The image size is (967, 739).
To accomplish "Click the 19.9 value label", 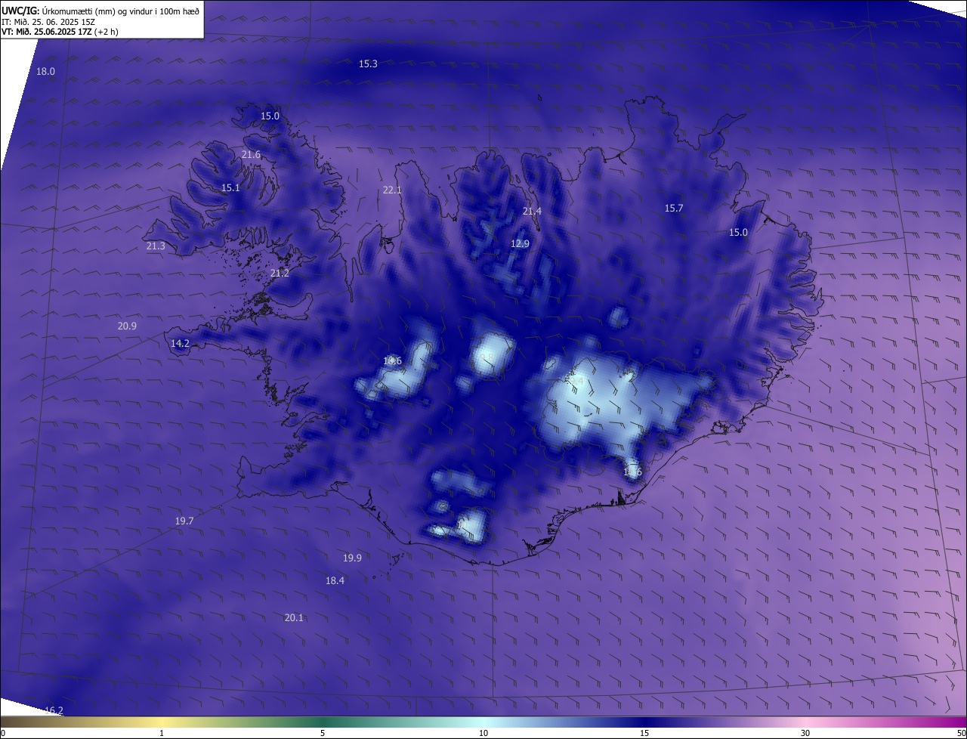I will (x=352, y=558).
